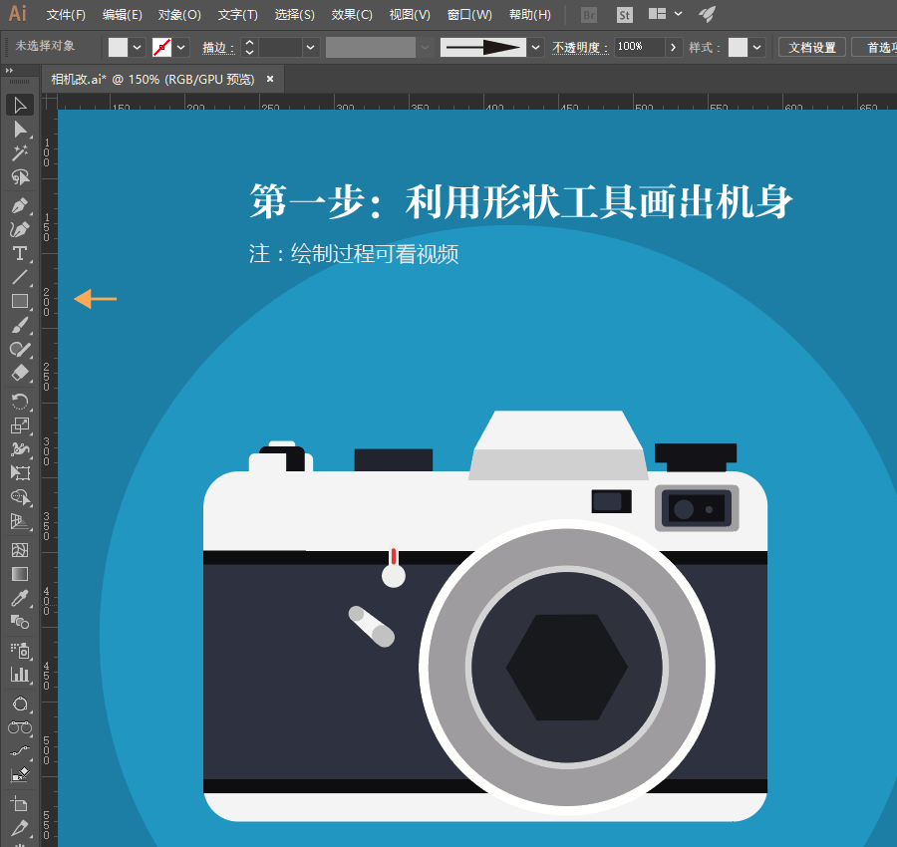Open the 视图(V) menu
The width and height of the screenshot is (897, 847).
[410, 15]
